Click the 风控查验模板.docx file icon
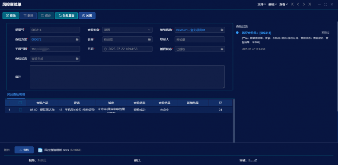This screenshot has height=165, width=338. point(40,150)
